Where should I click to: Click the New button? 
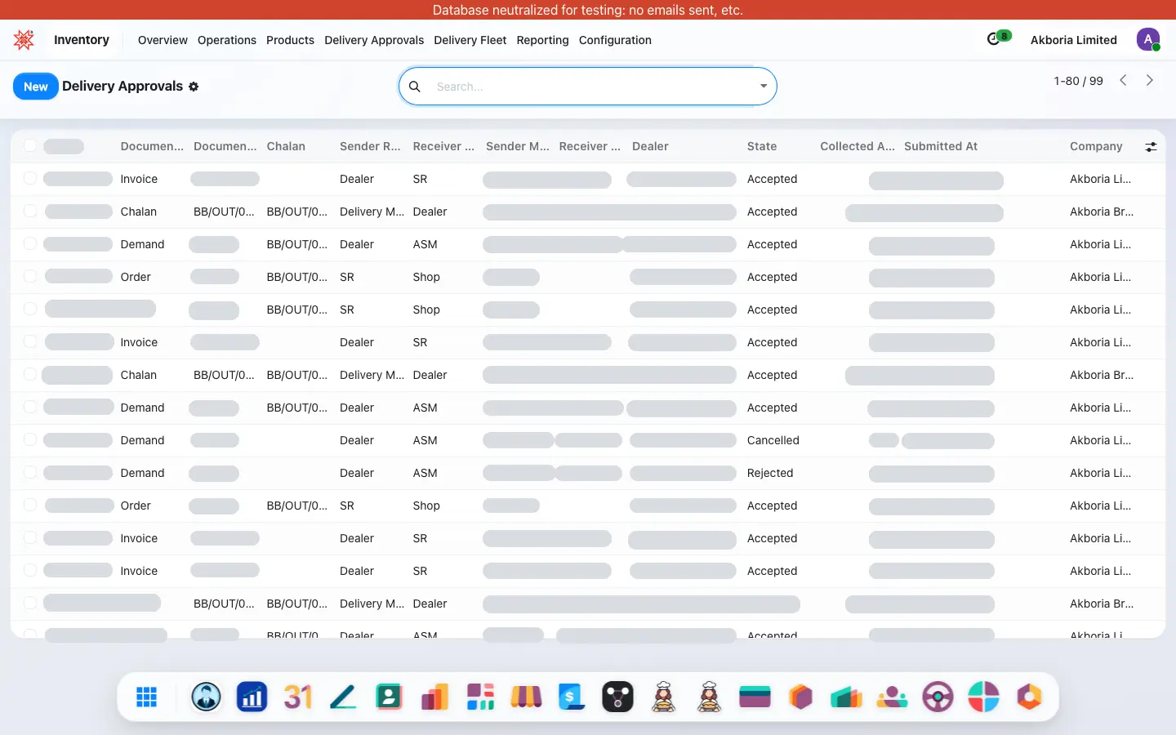pos(36,87)
